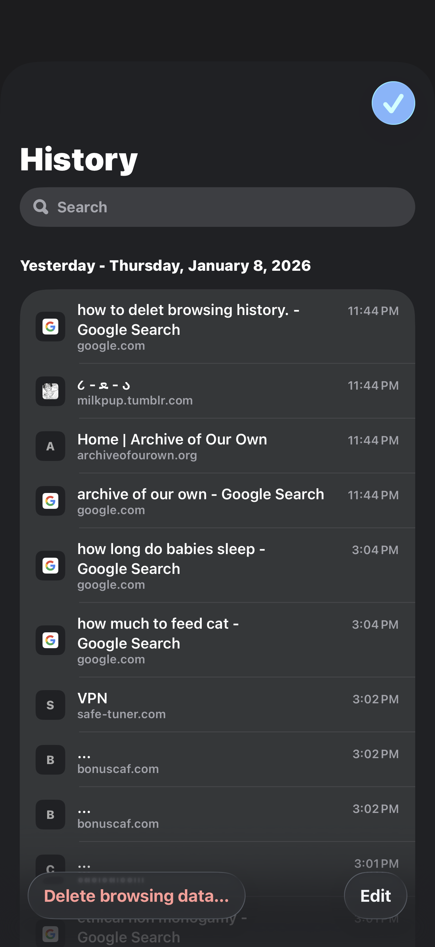Tap Google icon beside archive of our own search

(x=50, y=501)
